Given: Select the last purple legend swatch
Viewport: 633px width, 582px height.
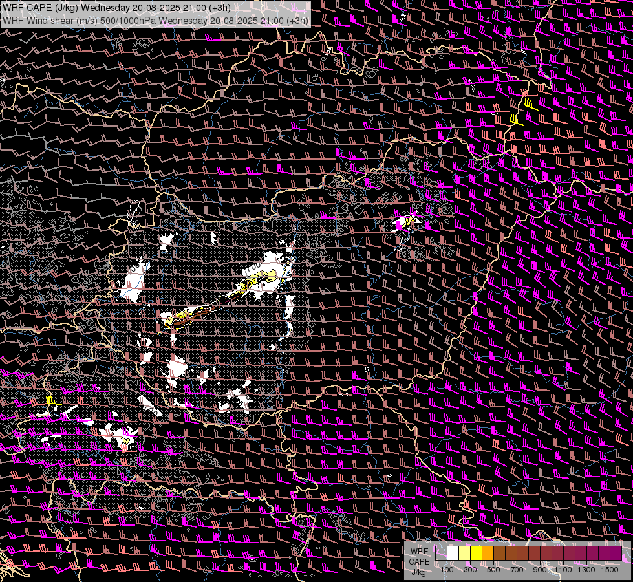Looking at the screenshot, I should [x=616, y=554].
